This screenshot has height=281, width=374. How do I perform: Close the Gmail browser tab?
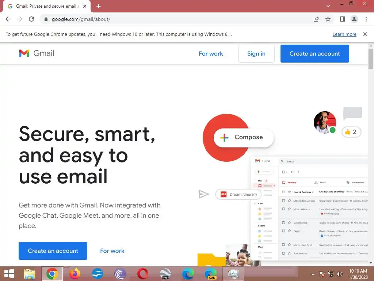[85, 6]
